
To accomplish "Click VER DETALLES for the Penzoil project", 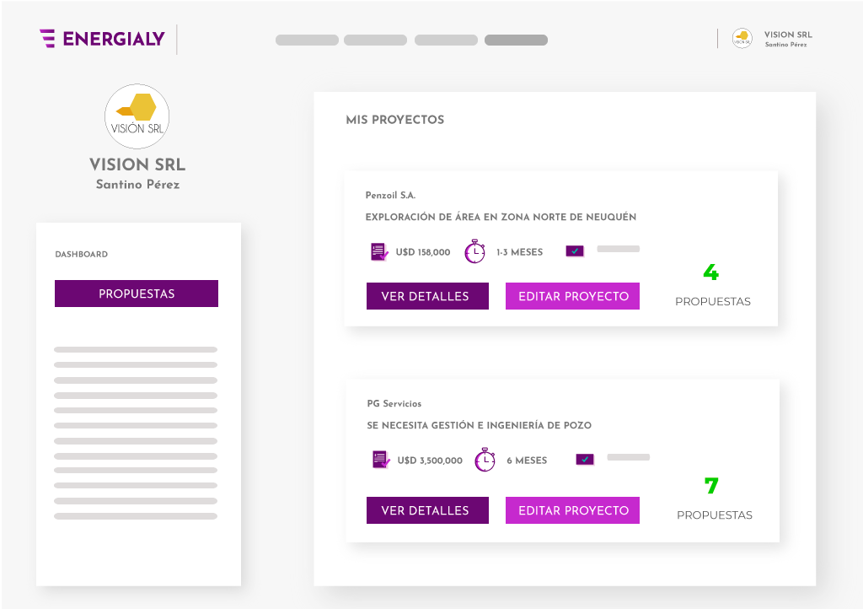I will pyautogui.click(x=427, y=296).
